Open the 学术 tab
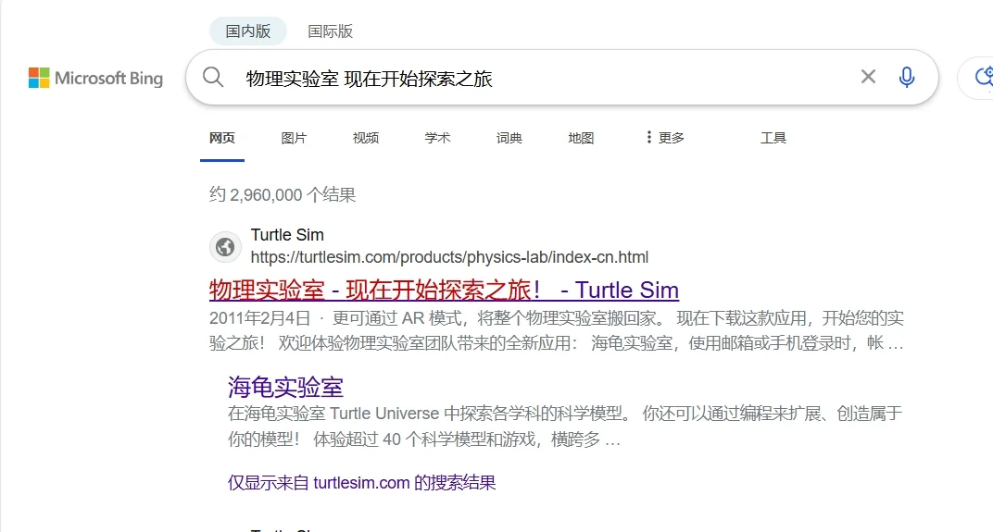Viewport: 993px width, 532px height. pos(437,138)
